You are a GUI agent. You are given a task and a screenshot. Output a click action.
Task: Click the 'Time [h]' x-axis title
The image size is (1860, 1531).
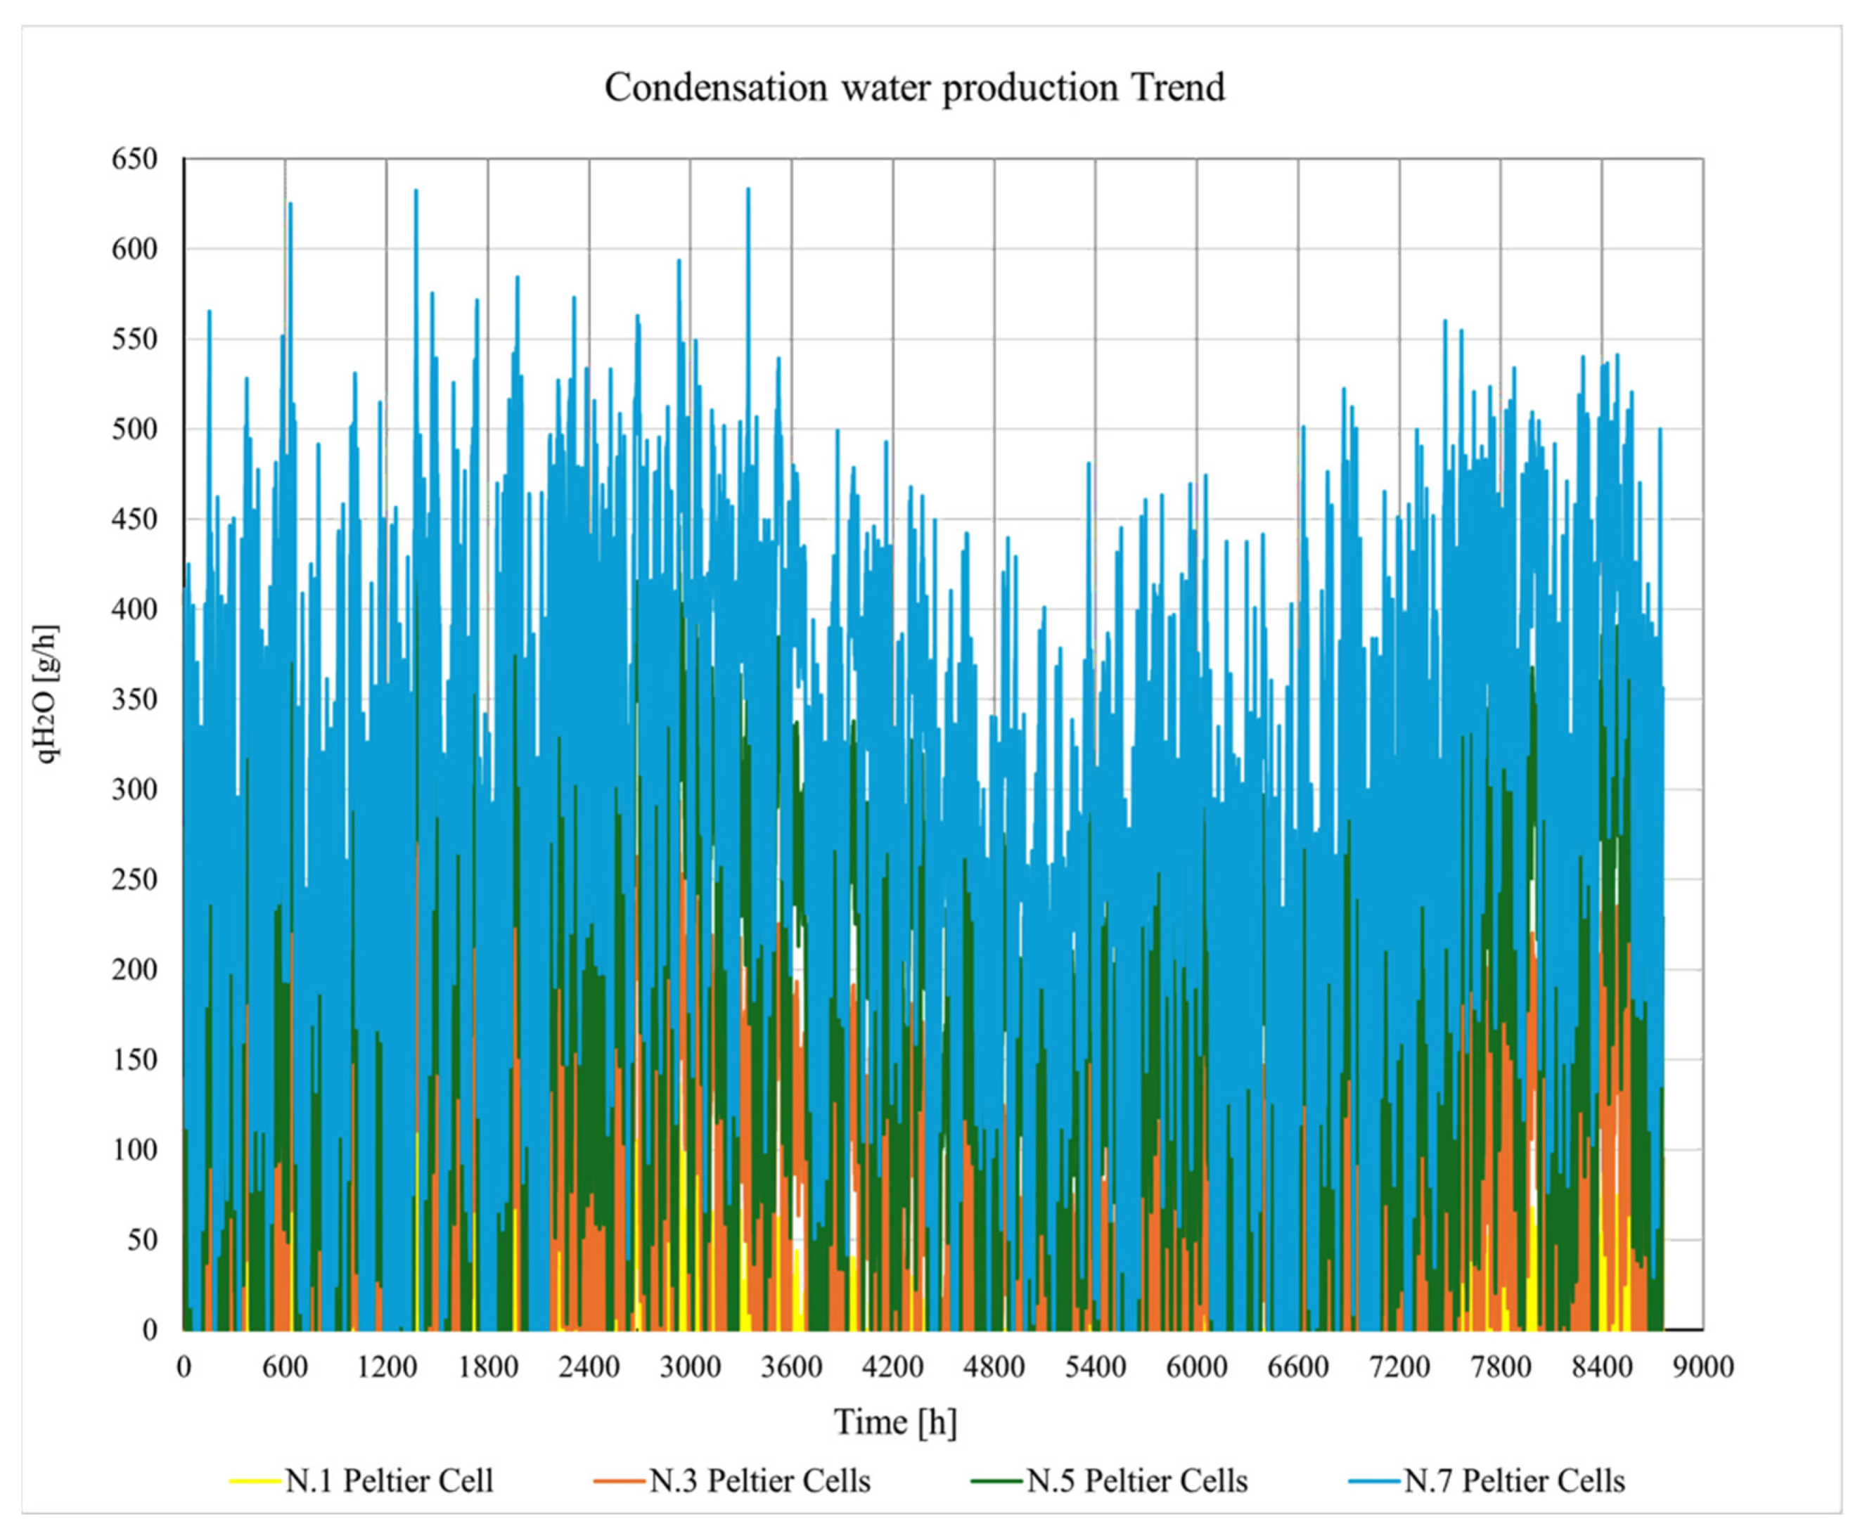[x=894, y=1421]
